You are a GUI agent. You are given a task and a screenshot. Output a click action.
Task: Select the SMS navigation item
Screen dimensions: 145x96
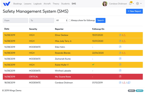[x=74, y=4]
